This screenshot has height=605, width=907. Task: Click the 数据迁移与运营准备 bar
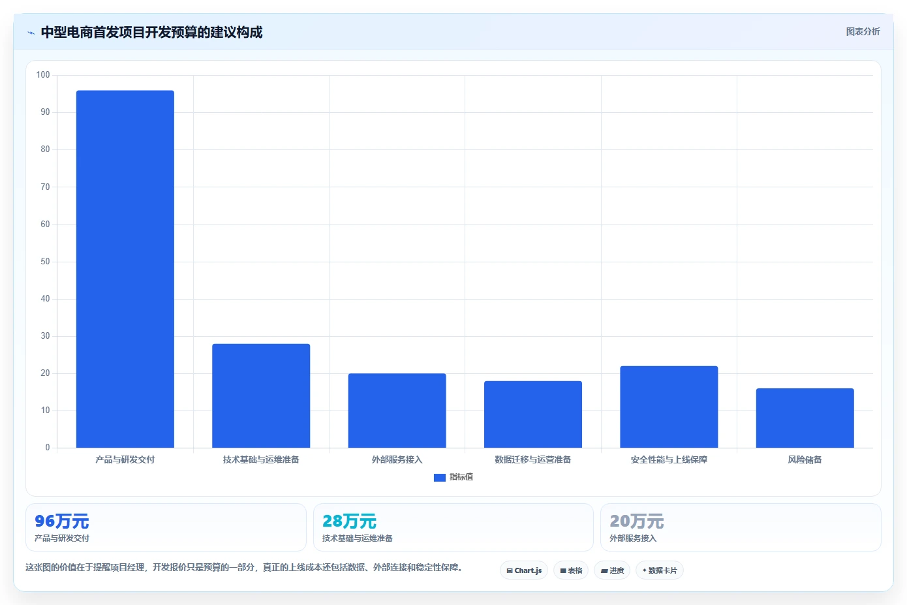tap(533, 414)
